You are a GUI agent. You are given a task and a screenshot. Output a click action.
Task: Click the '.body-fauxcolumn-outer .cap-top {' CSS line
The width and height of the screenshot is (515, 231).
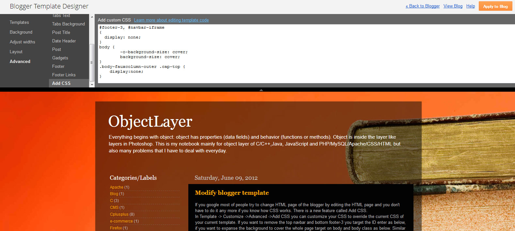tap(142, 67)
